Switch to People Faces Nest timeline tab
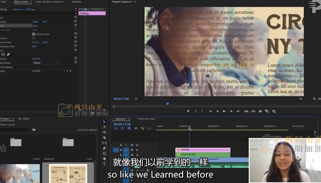This screenshot has height=183, width=321. tap(146, 119)
